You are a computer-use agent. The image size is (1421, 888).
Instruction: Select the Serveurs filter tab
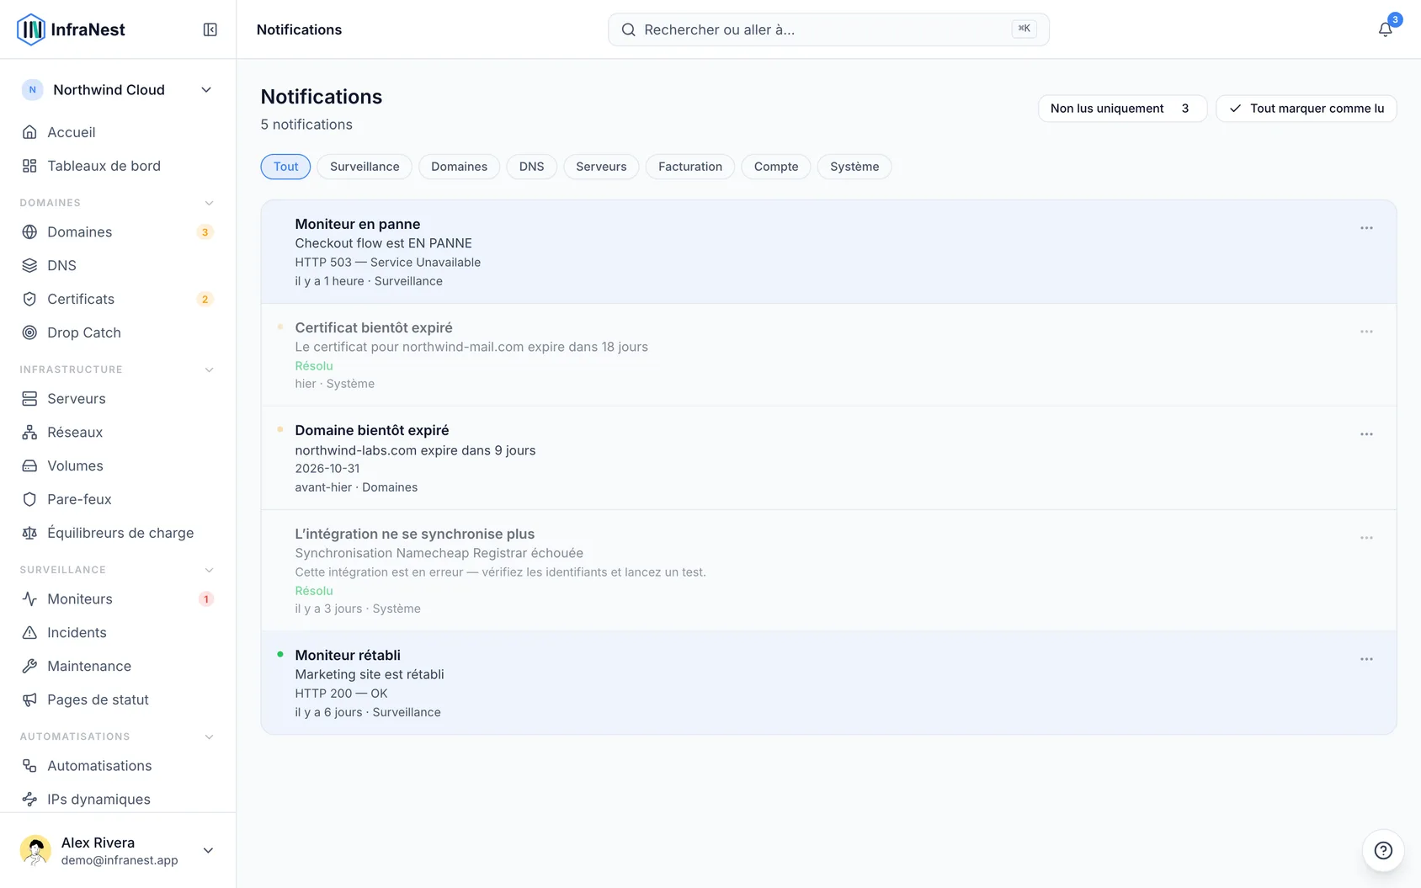(601, 167)
